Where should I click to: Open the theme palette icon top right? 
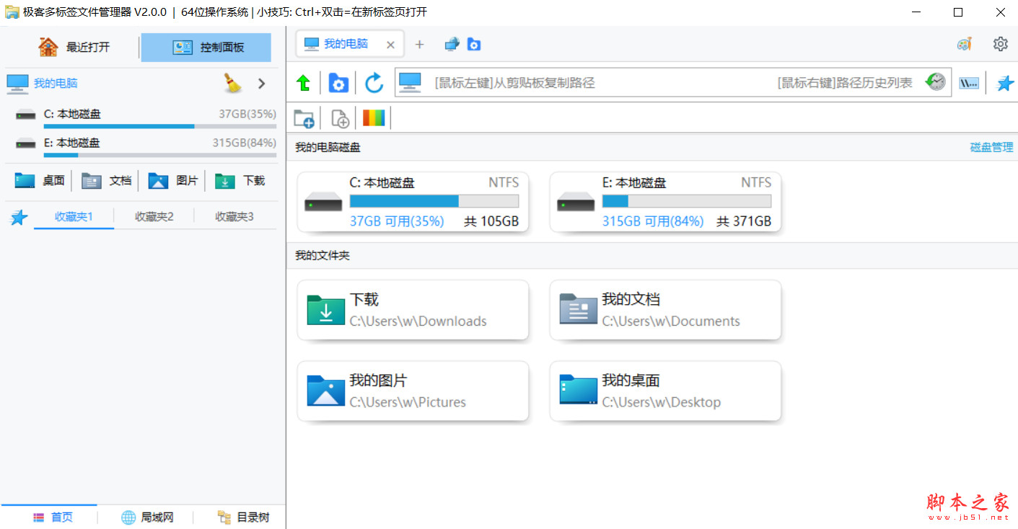[x=965, y=43]
